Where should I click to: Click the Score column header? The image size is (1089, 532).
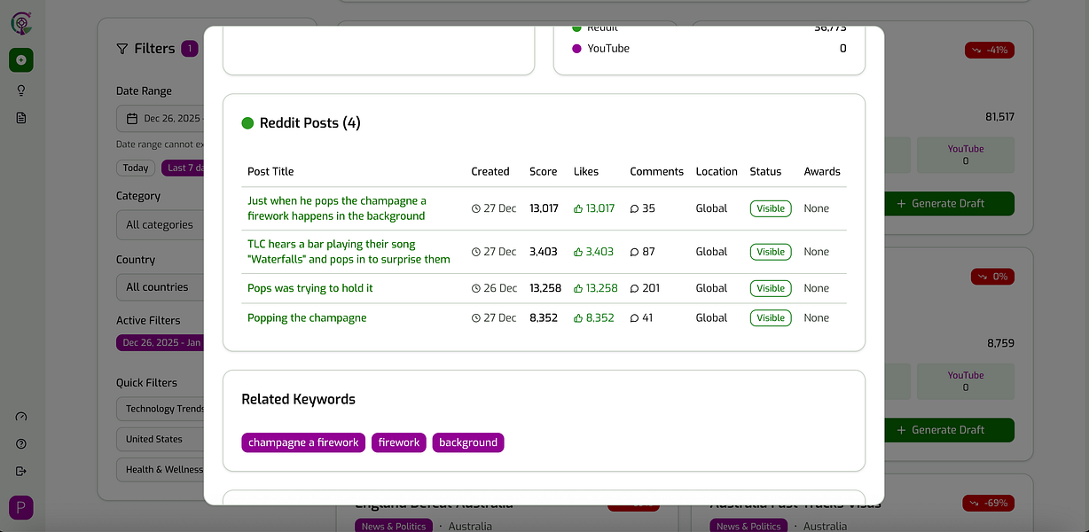pyautogui.click(x=544, y=171)
